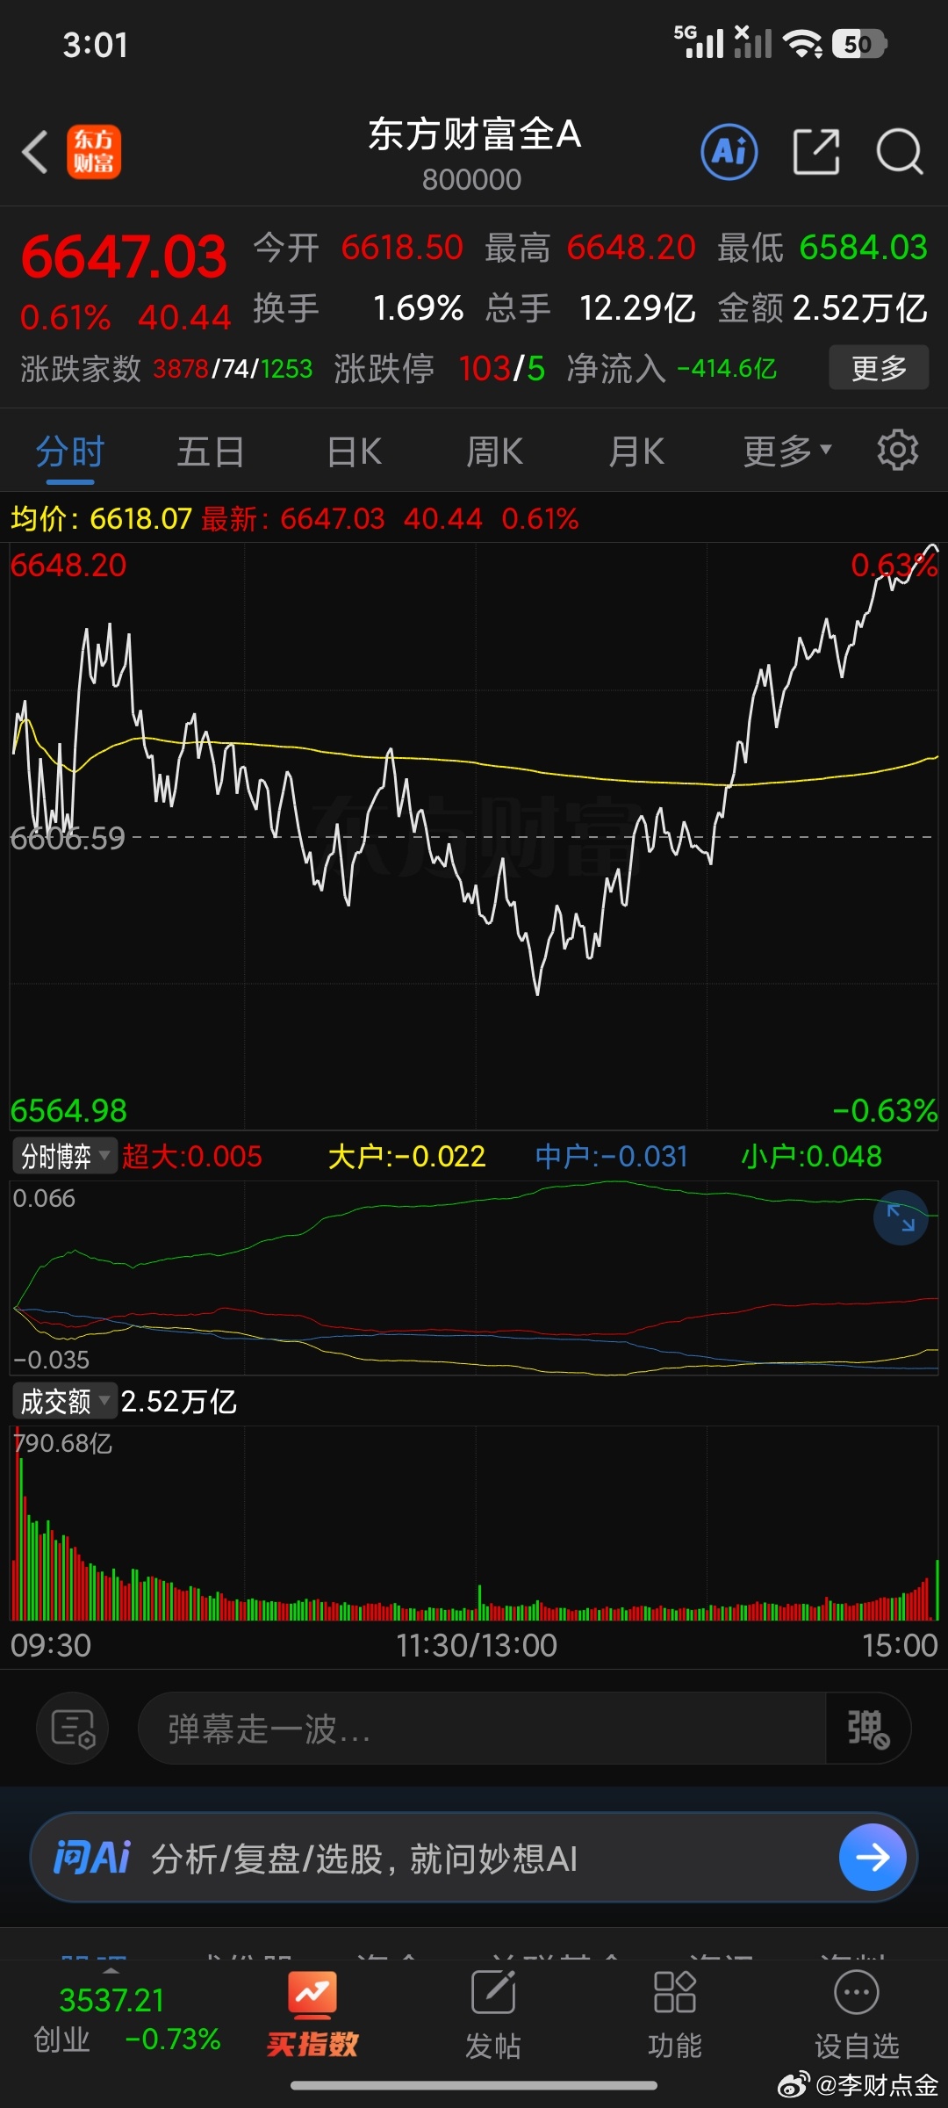This screenshot has height=2108, width=948.
Task: Tap the back arrow icon
Action: (35, 152)
